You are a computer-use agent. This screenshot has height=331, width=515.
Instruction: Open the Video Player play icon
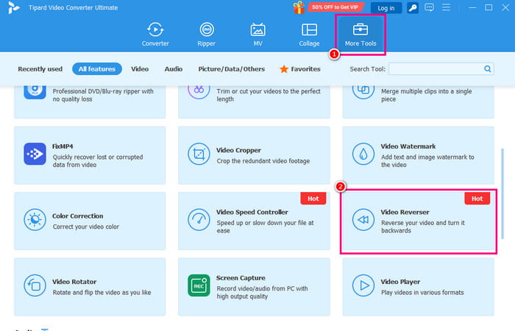363,285
